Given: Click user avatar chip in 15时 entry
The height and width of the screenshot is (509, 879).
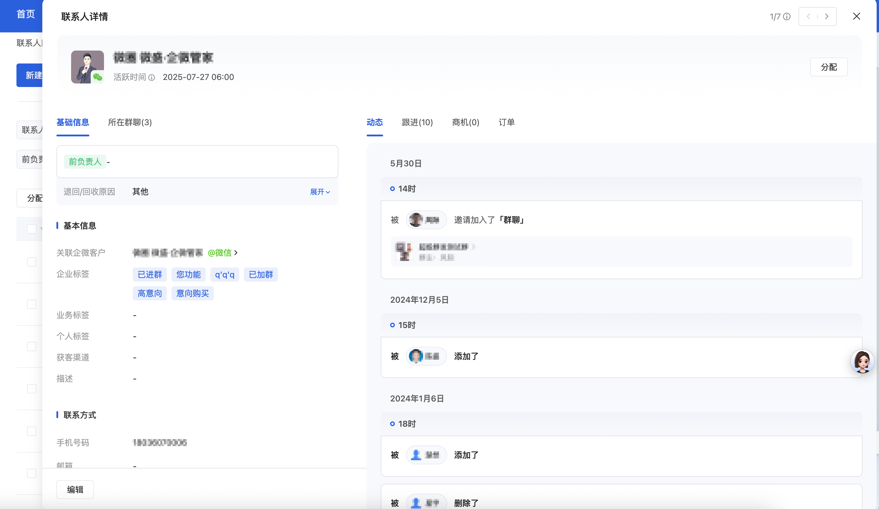Looking at the screenshot, I should tap(426, 356).
